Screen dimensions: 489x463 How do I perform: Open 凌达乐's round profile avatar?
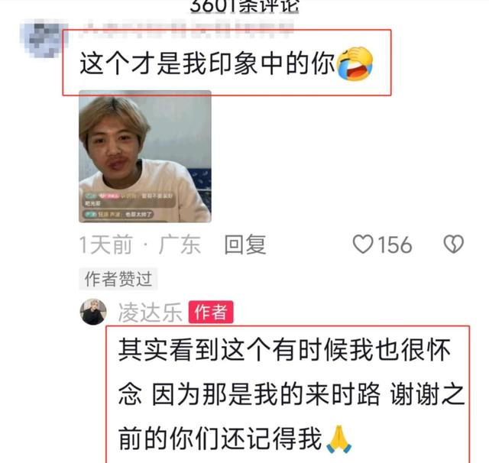point(93,312)
